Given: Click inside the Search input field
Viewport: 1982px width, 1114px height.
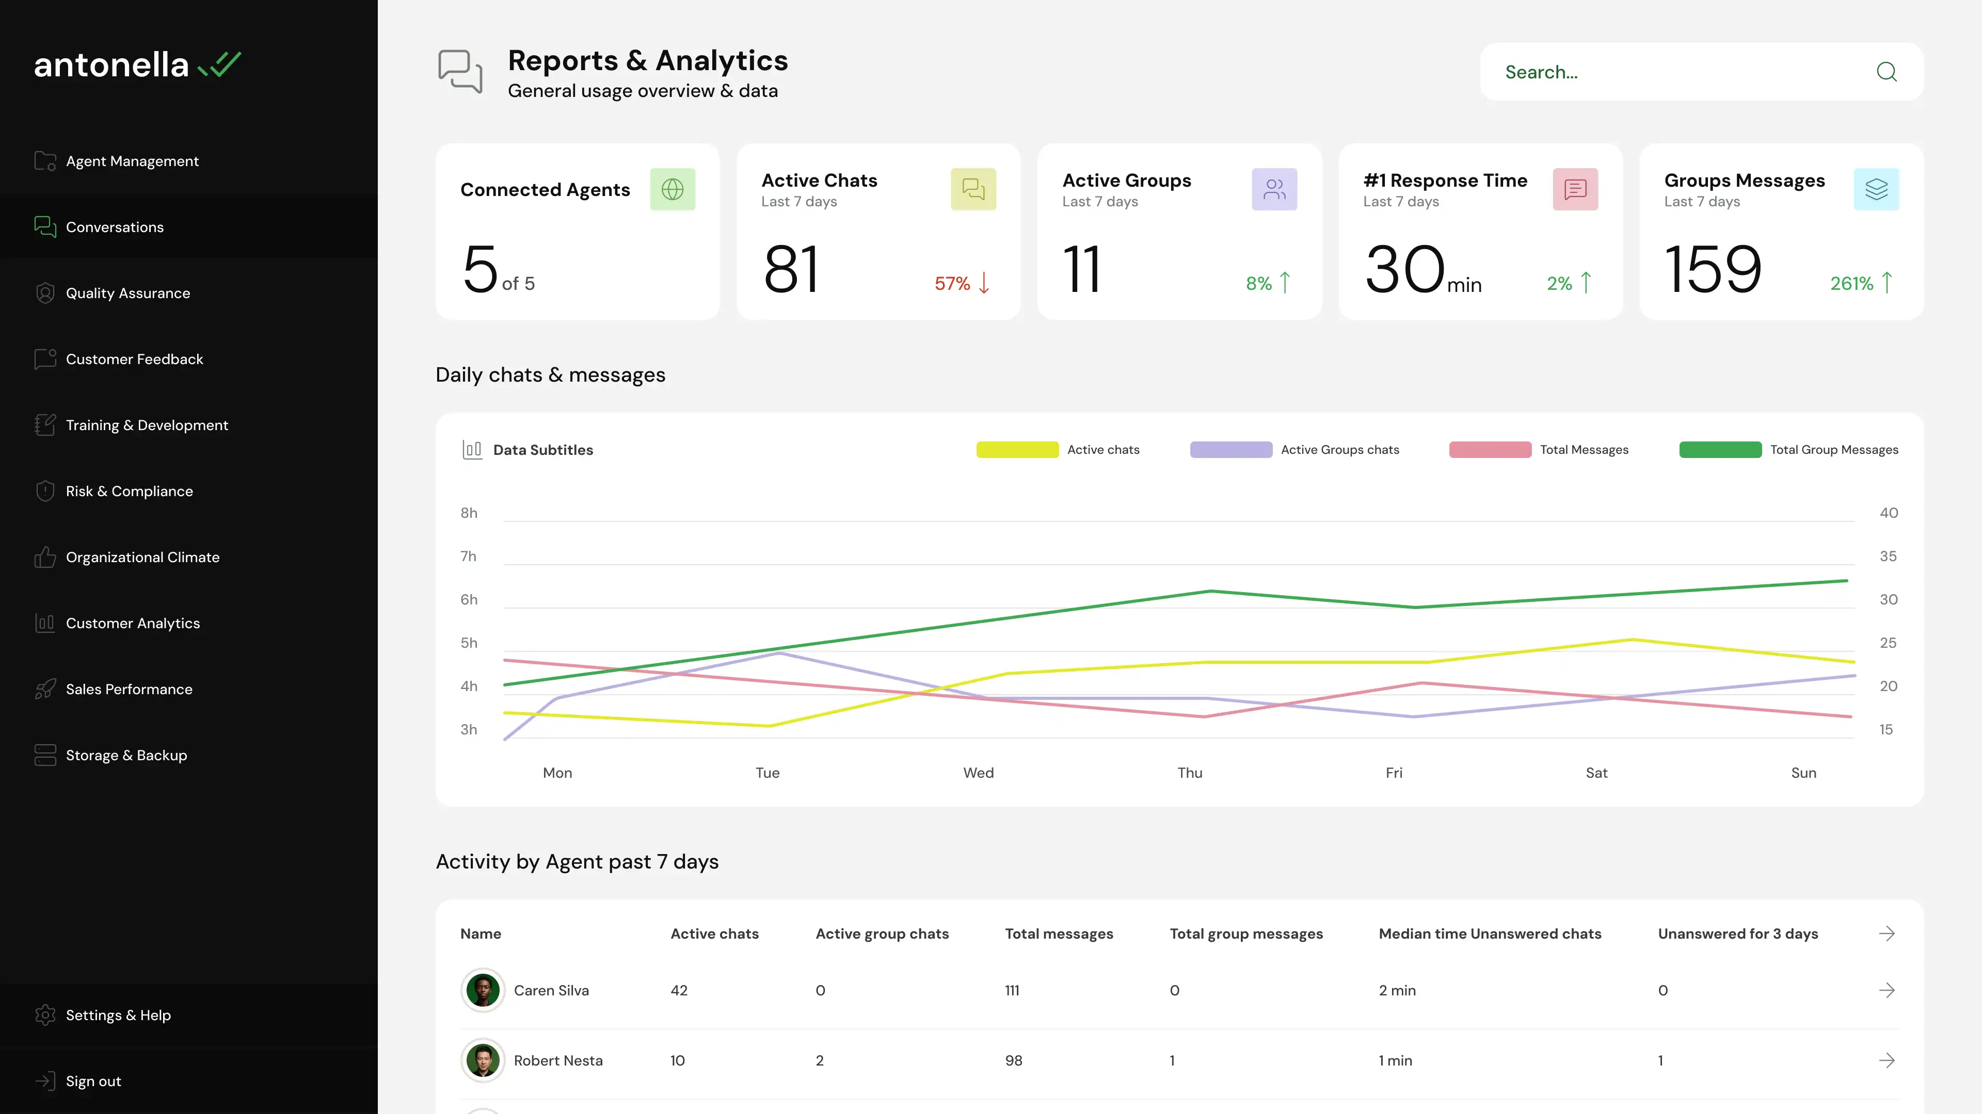Looking at the screenshot, I should pyautogui.click(x=1654, y=72).
